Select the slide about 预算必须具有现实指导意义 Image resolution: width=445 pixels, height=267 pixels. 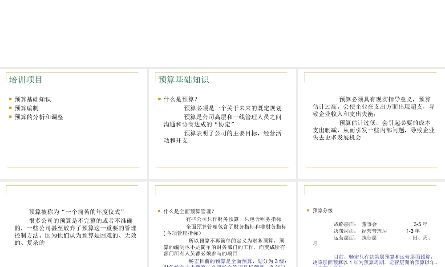point(372,124)
